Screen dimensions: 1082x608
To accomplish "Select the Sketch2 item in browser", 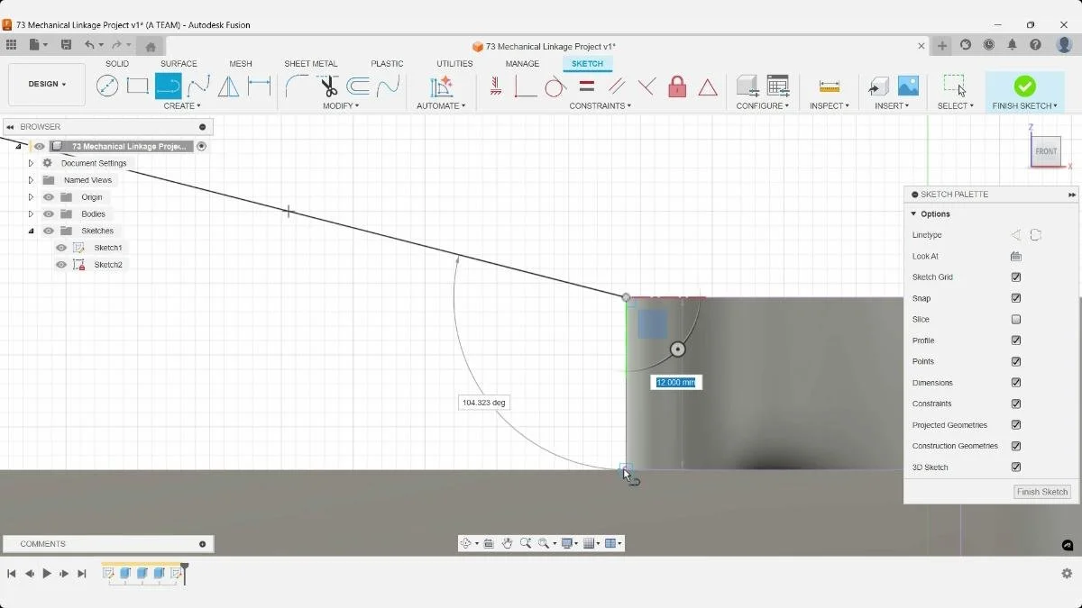I will 108,265.
